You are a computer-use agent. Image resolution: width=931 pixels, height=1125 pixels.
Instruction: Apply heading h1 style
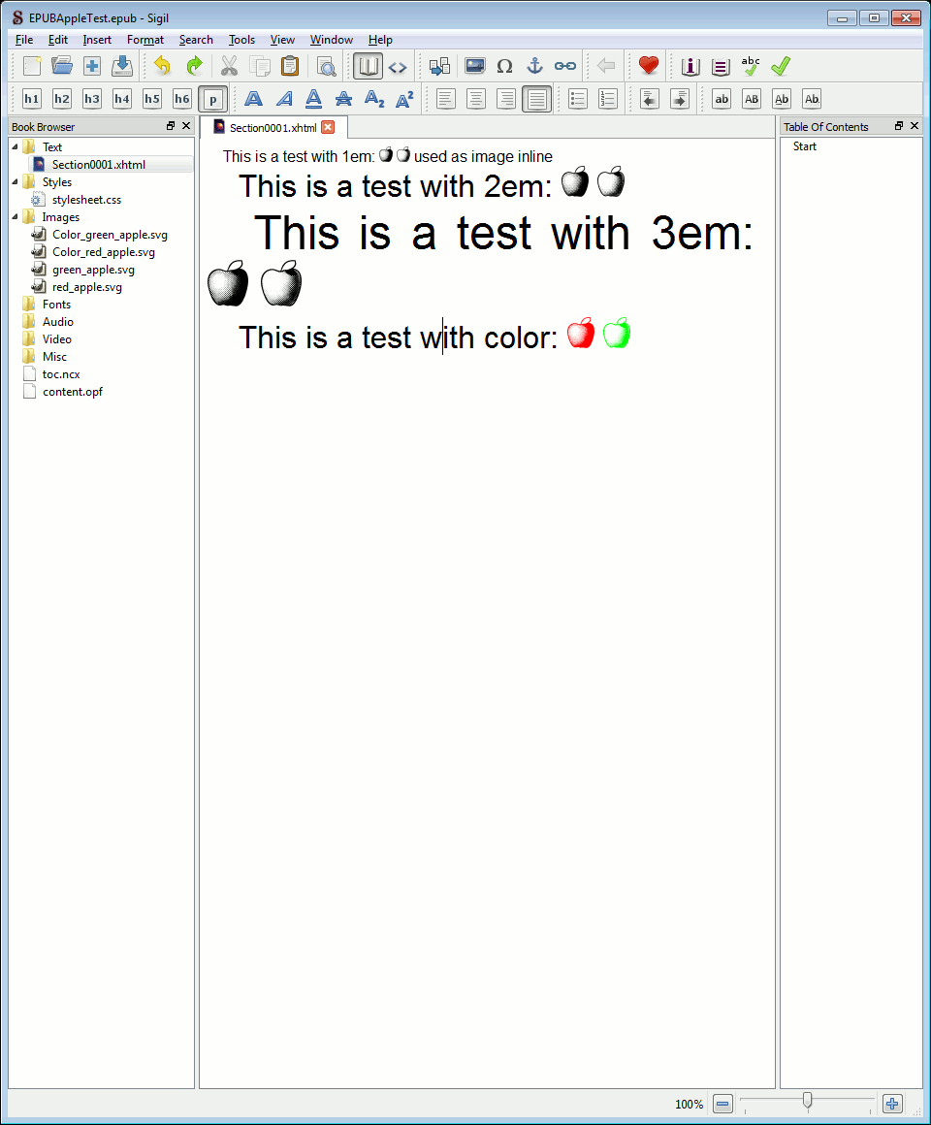click(32, 99)
